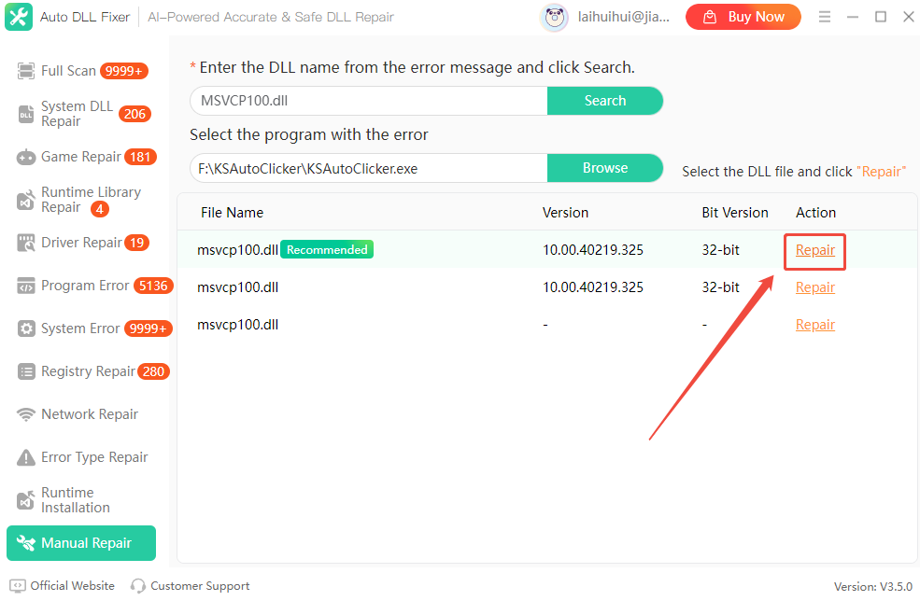
Task: Click the Game Repair controller icon
Action: pyautogui.click(x=26, y=157)
